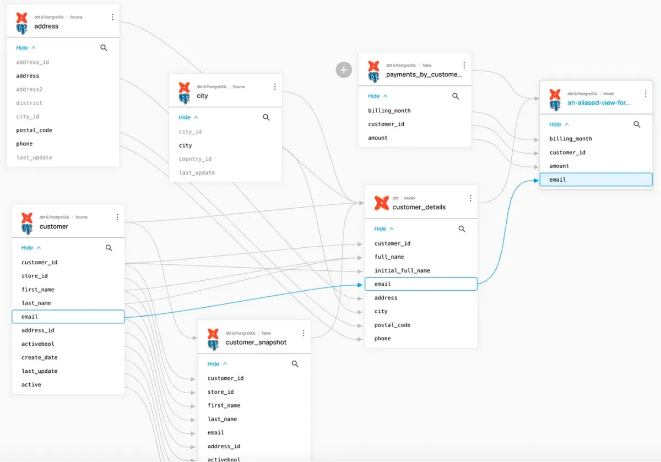Search columns in the an-aliased-view-for card
The width and height of the screenshot is (661, 462).
point(637,124)
